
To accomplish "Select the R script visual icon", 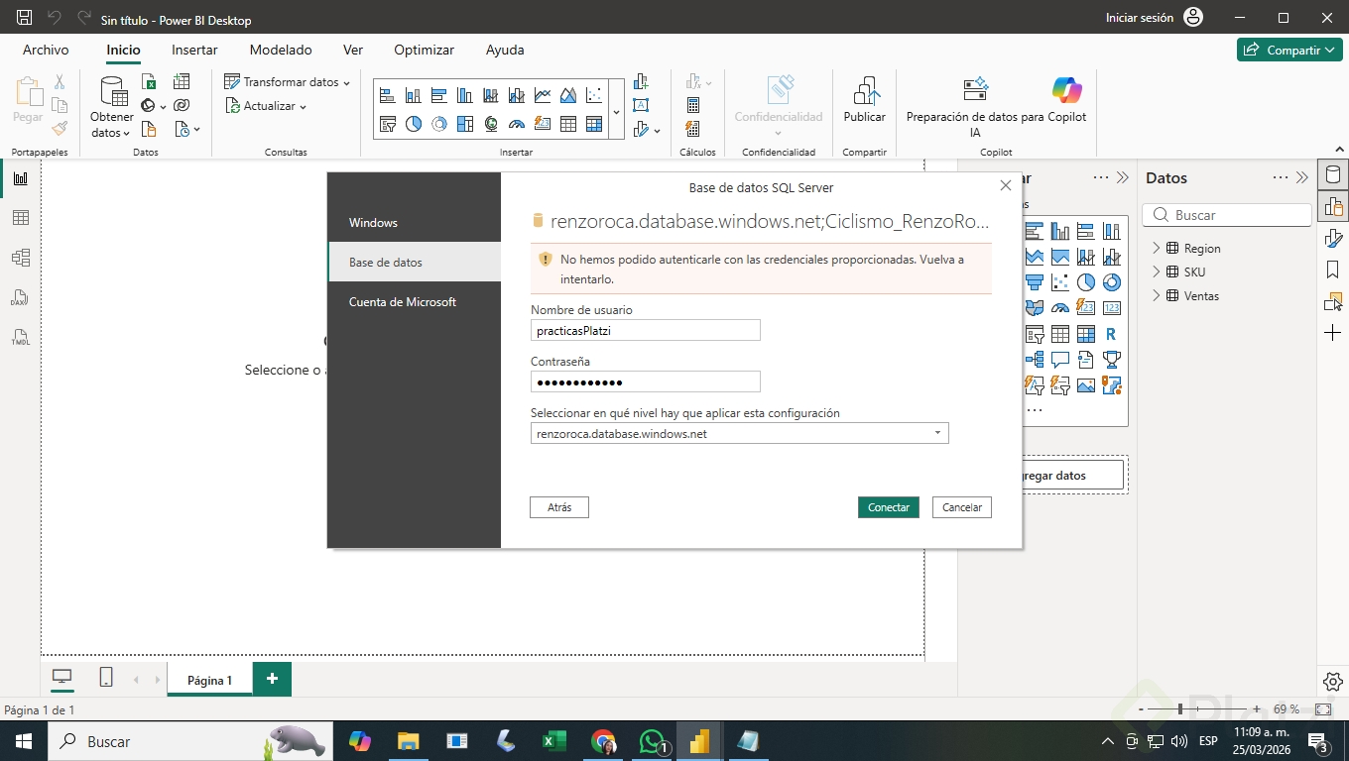I will (x=1112, y=334).
